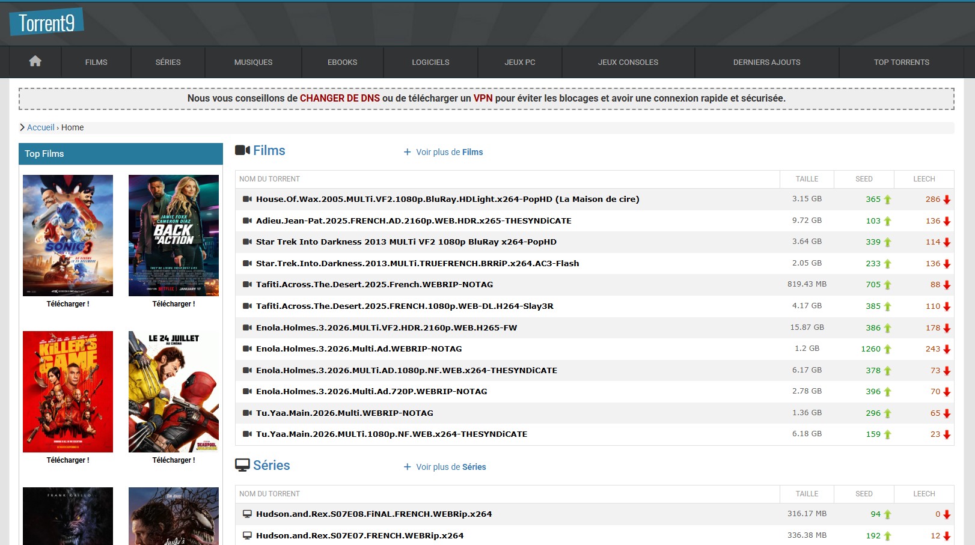Open the LOGICIELS menu
Viewport: 975px width, 545px height.
pyautogui.click(x=430, y=62)
